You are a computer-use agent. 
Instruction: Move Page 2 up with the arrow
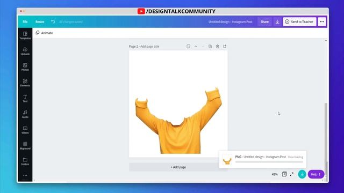pos(196,47)
